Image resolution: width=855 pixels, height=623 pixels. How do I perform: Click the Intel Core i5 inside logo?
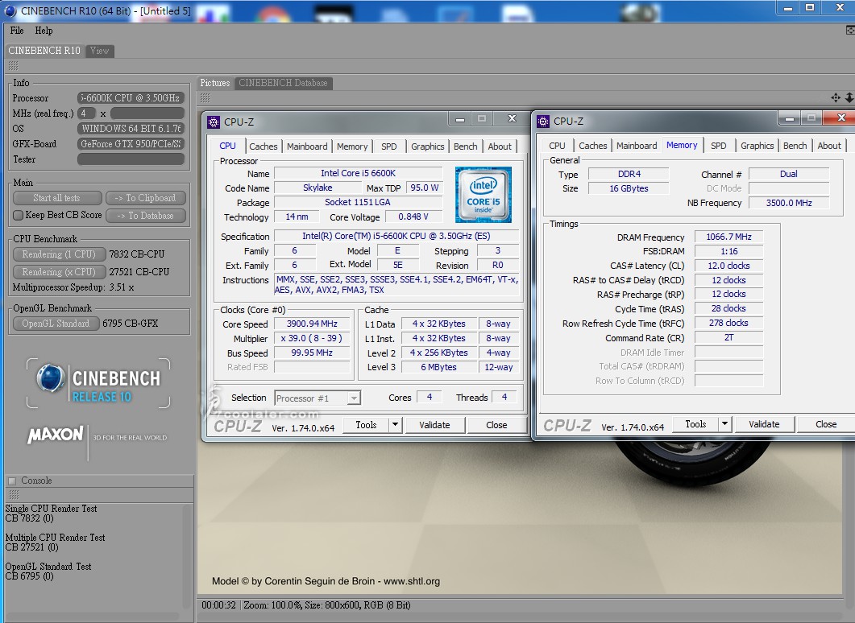click(484, 195)
